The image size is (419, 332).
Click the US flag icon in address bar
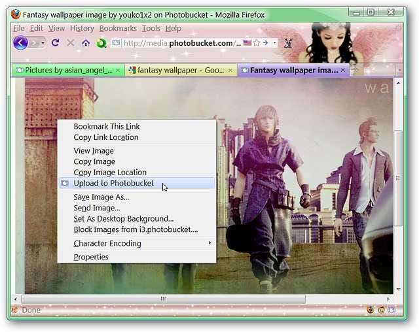(247, 42)
